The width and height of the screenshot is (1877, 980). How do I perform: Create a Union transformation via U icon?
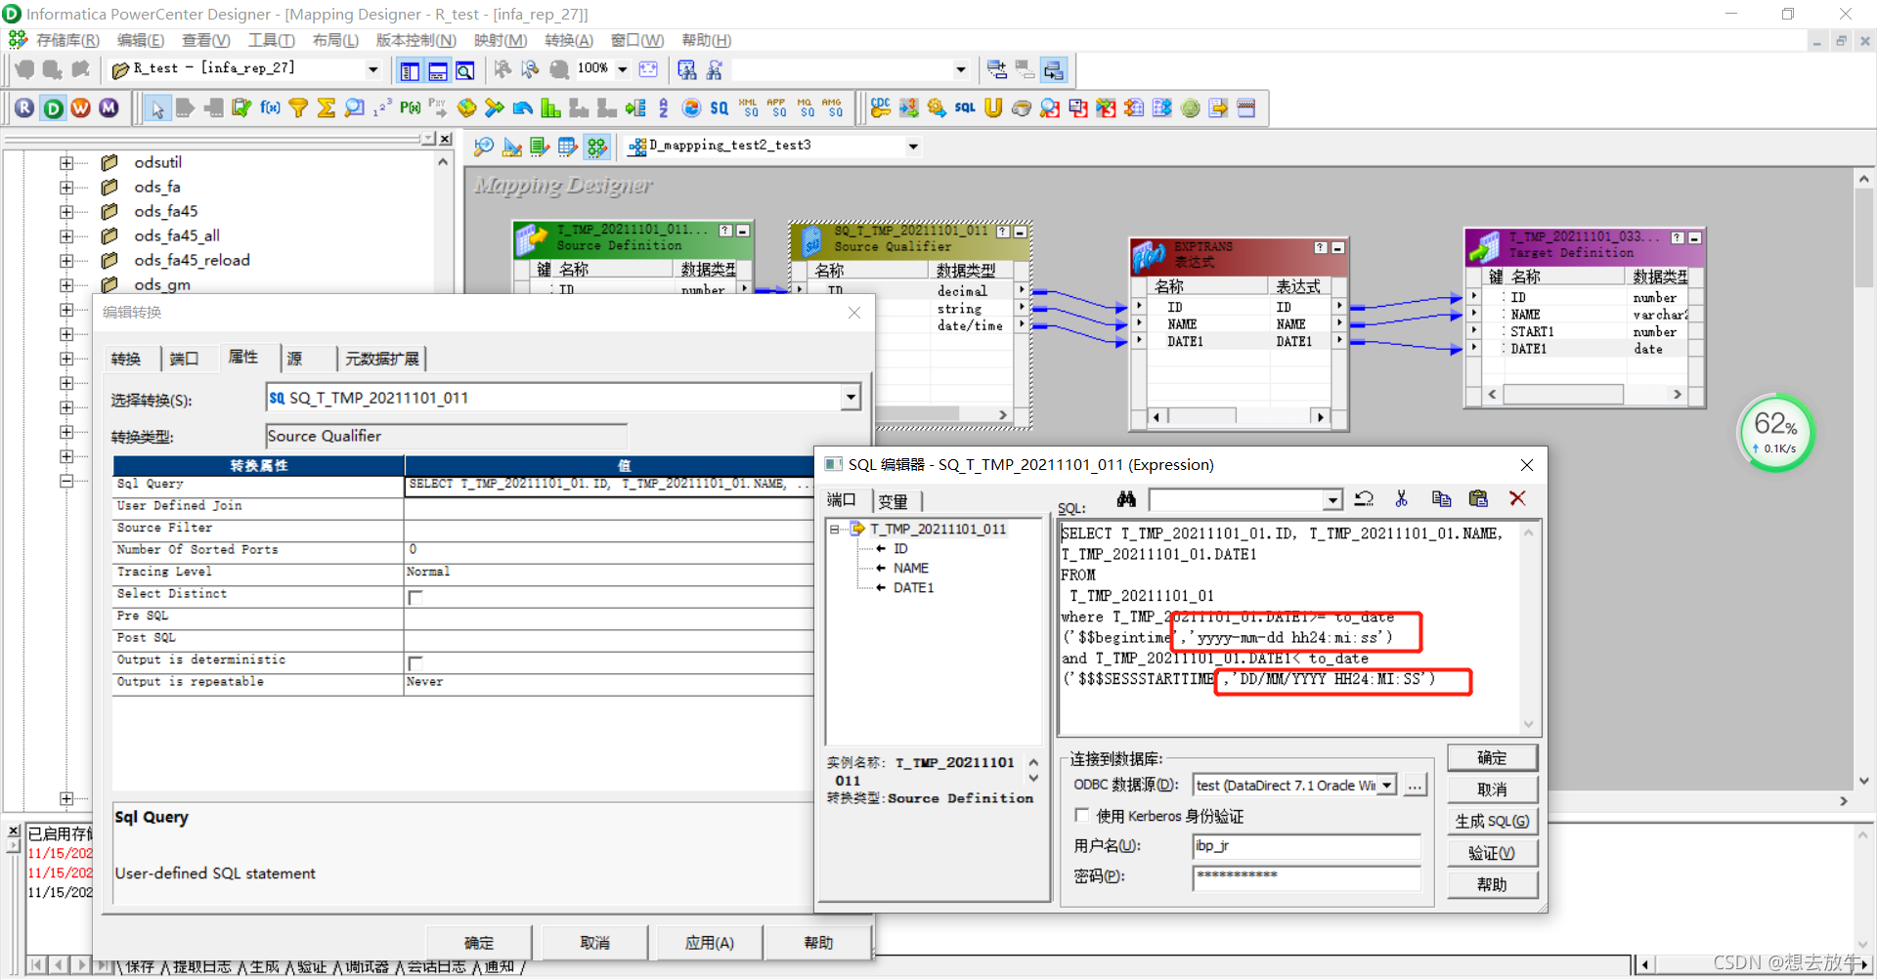point(993,107)
